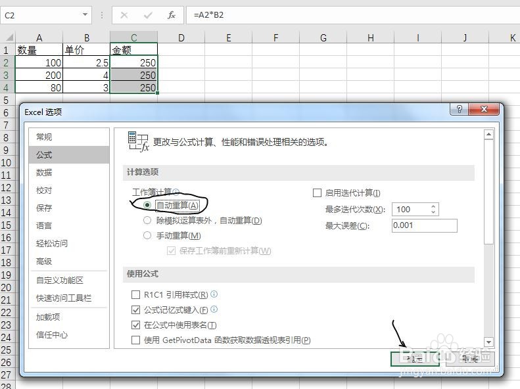The height and width of the screenshot is (389, 520).
Task: Select column A header
Action: 39,37
